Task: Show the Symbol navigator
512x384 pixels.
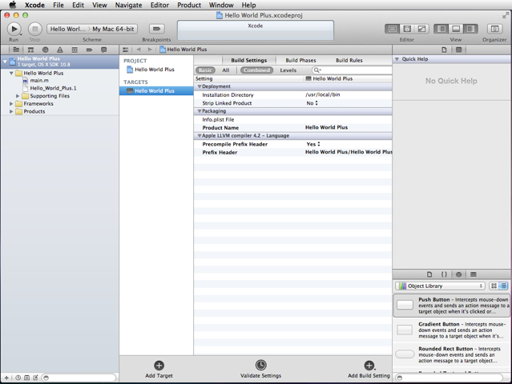Action: click(x=30, y=50)
